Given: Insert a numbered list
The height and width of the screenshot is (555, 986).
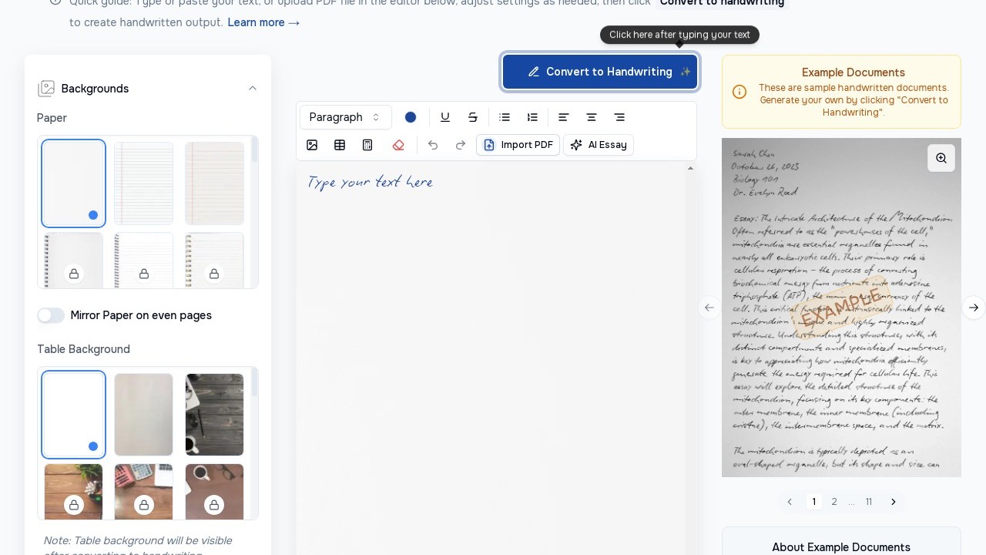Looking at the screenshot, I should click(x=532, y=117).
